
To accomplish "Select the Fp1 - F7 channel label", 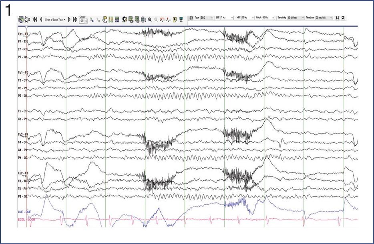I will click(x=23, y=34).
